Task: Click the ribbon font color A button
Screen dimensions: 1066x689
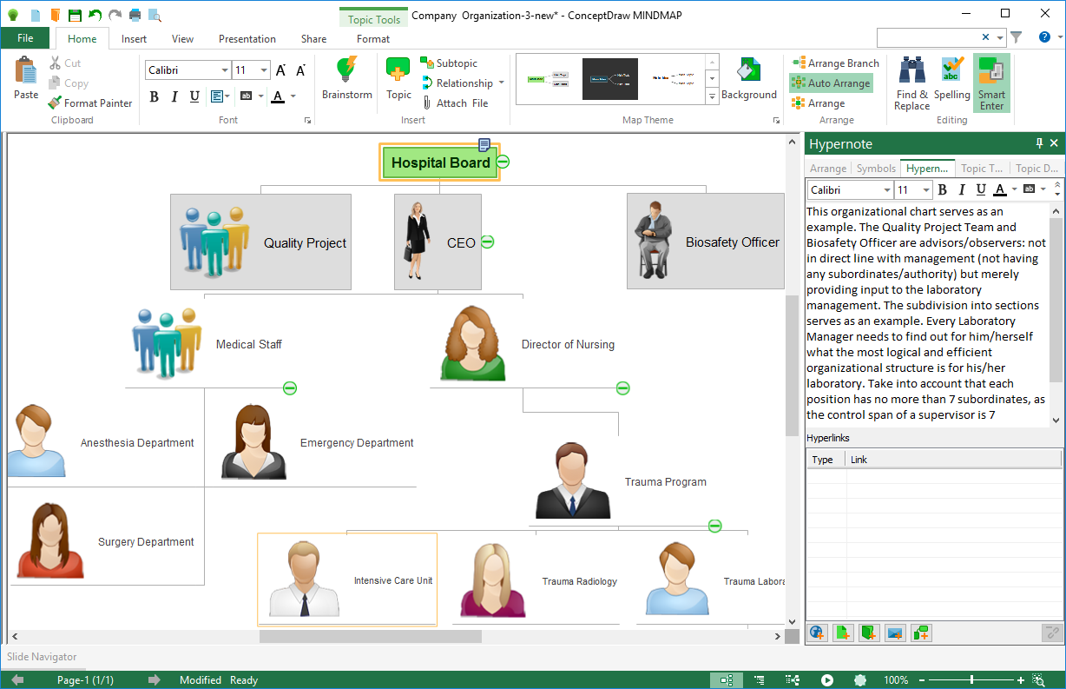Action: click(278, 96)
